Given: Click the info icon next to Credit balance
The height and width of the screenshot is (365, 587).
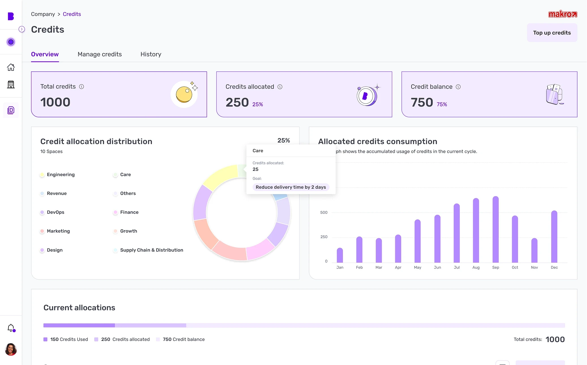Looking at the screenshot, I should (458, 87).
